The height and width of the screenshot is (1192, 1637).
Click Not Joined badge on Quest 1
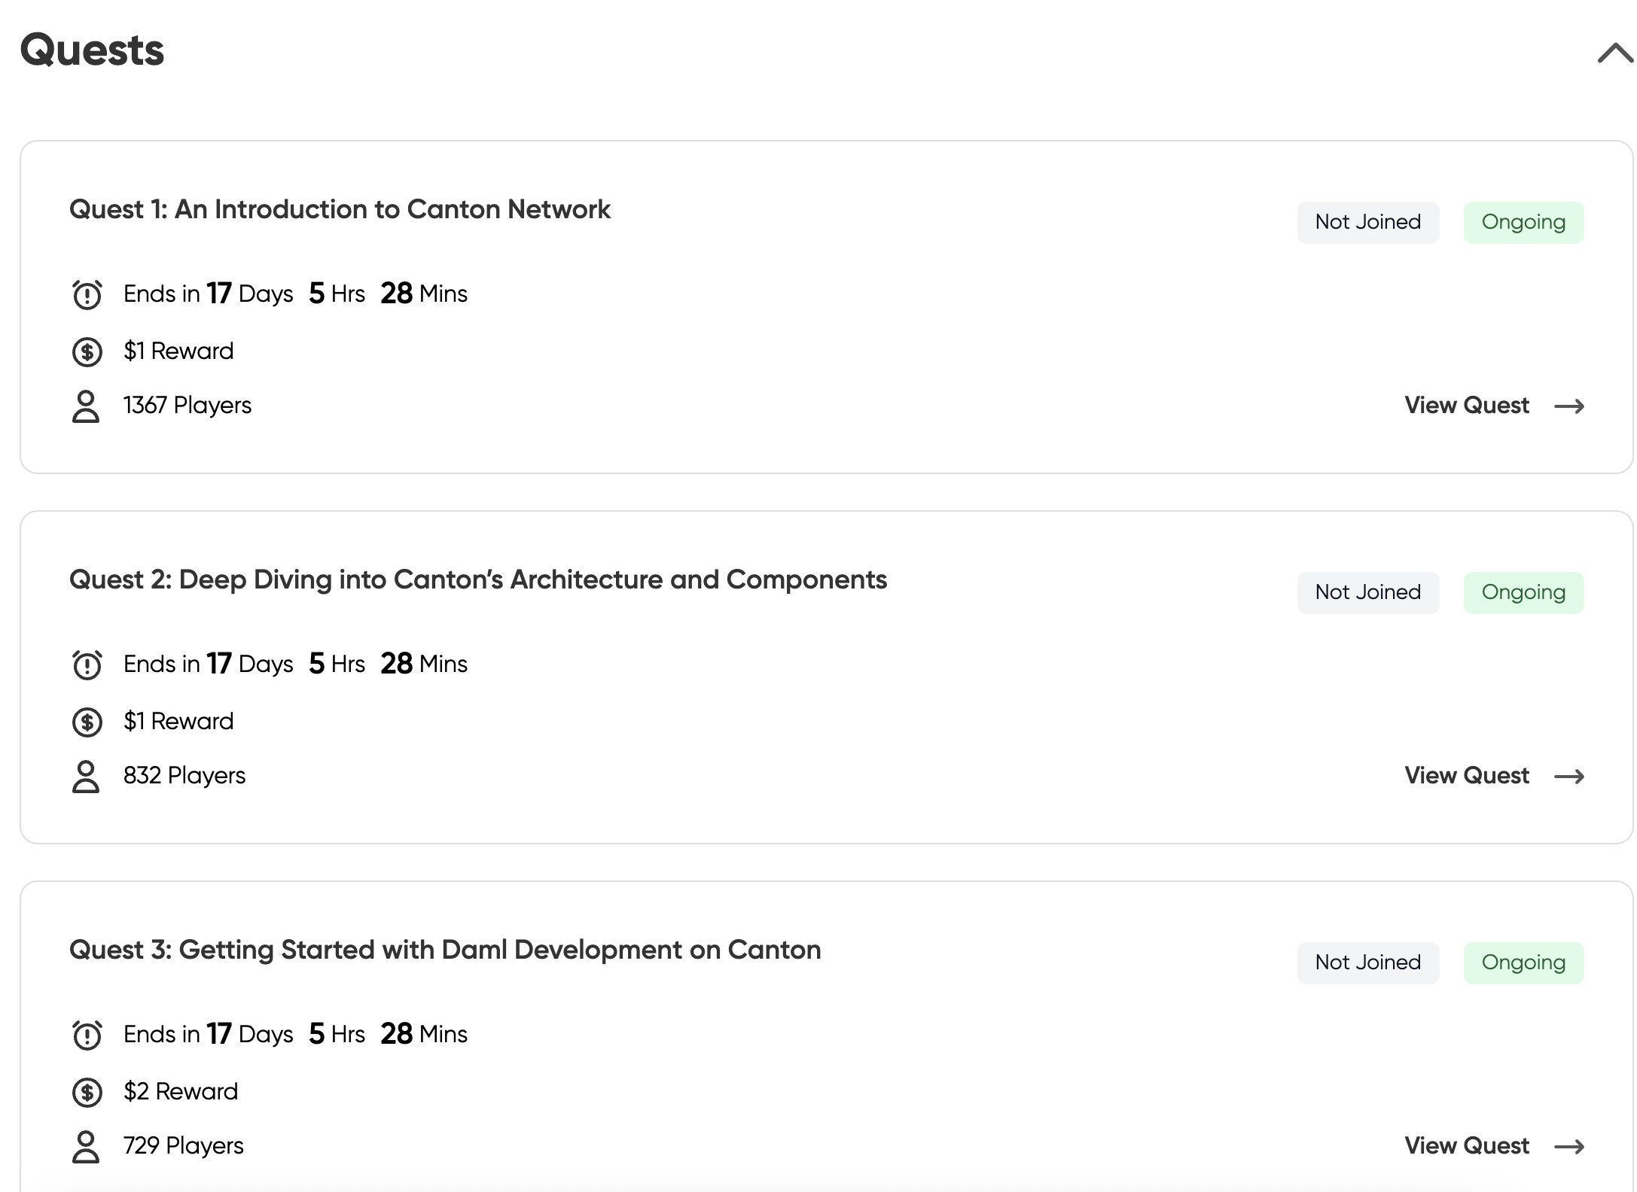coord(1367,222)
